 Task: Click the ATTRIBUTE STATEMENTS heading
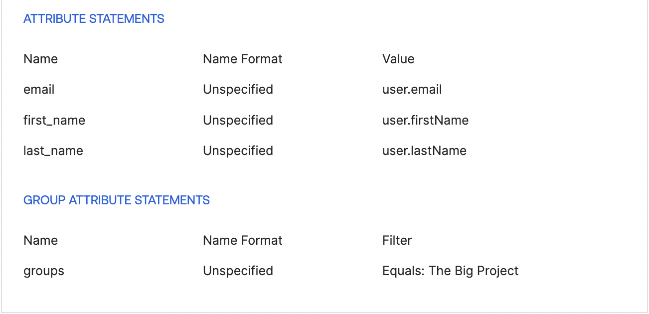[x=94, y=19]
